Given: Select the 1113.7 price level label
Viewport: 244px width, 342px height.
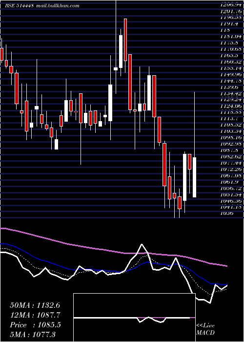Looking at the screenshot, I should pos(228,119).
